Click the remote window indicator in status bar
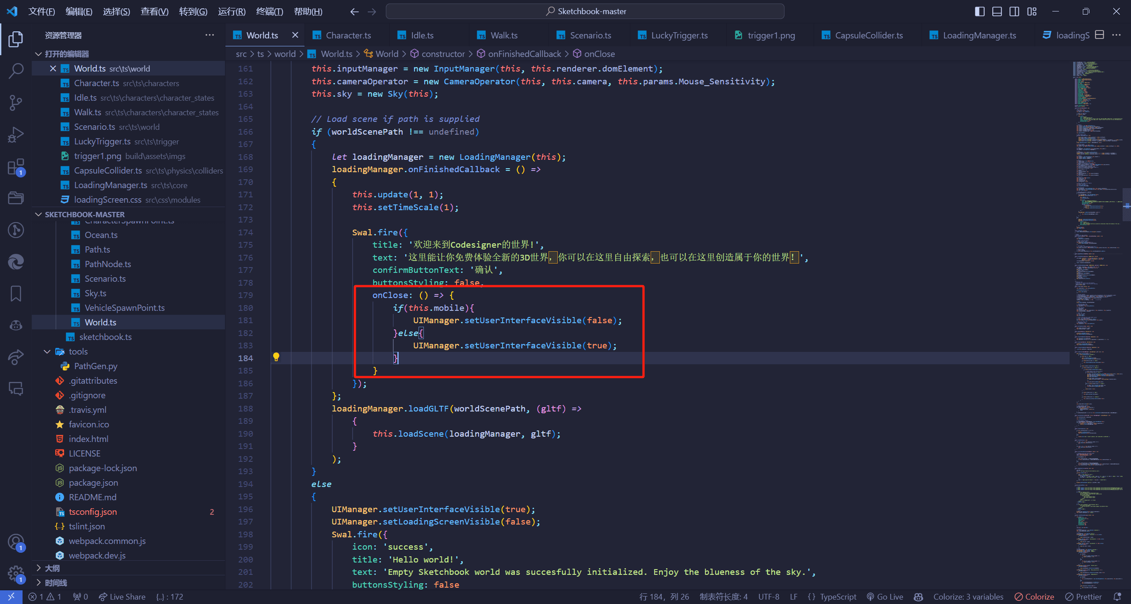 point(11,597)
